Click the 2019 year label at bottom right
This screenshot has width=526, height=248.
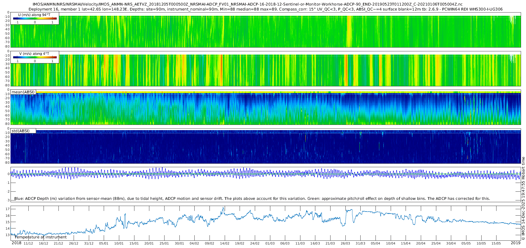pyautogui.click(x=515, y=243)
